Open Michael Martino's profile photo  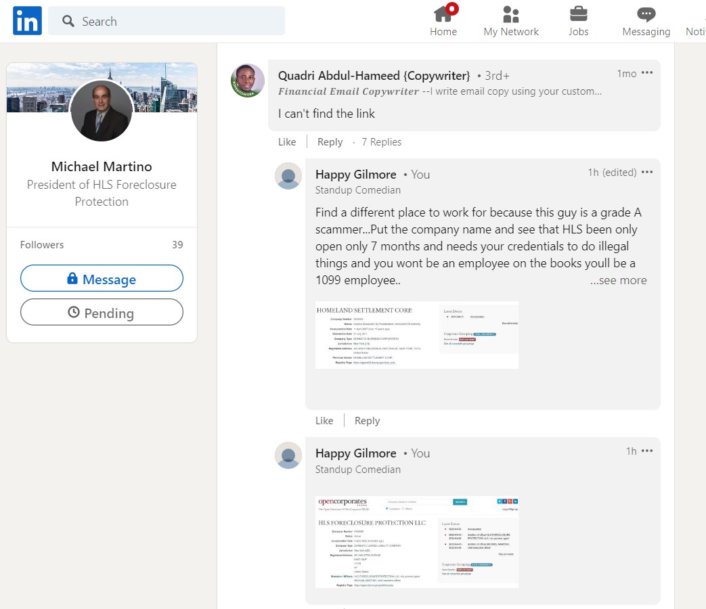point(102,111)
